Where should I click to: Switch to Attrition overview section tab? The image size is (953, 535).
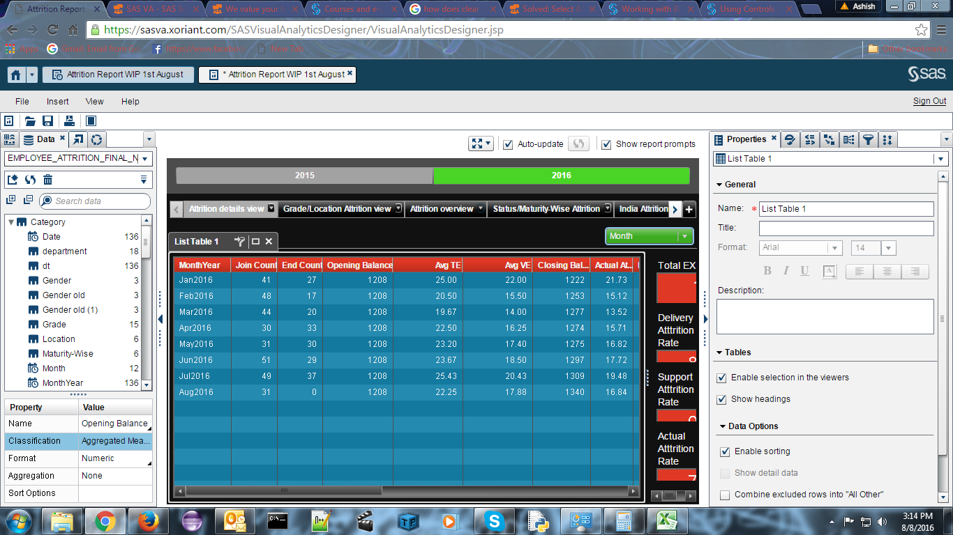pyautogui.click(x=442, y=208)
